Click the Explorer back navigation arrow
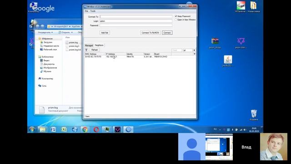 click(38, 26)
